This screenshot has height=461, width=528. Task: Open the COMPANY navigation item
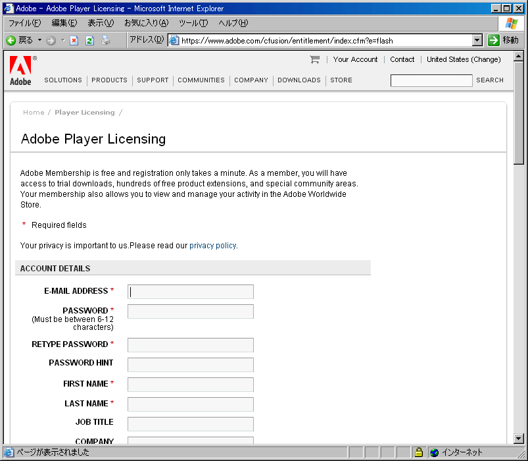click(x=251, y=80)
